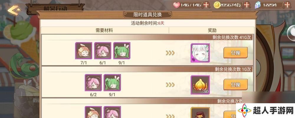The height and width of the screenshot is (118, 295).
Task: Tap the red treasure chest reward in third row
Action: pyautogui.click(x=200, y=112)
